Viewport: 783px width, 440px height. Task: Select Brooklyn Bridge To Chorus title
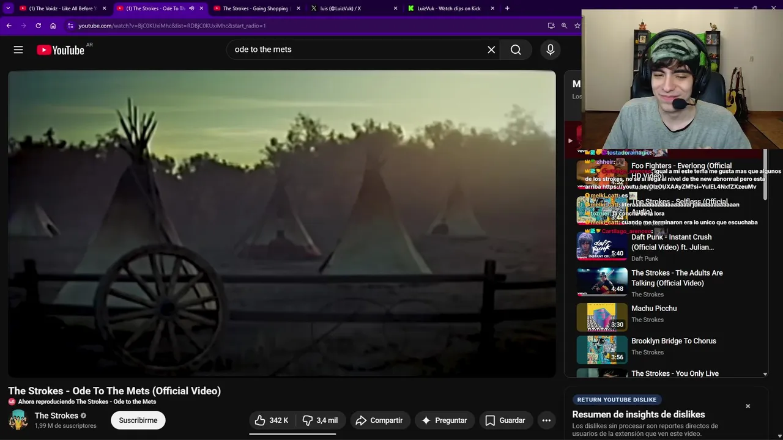click(x=674, y=341)
